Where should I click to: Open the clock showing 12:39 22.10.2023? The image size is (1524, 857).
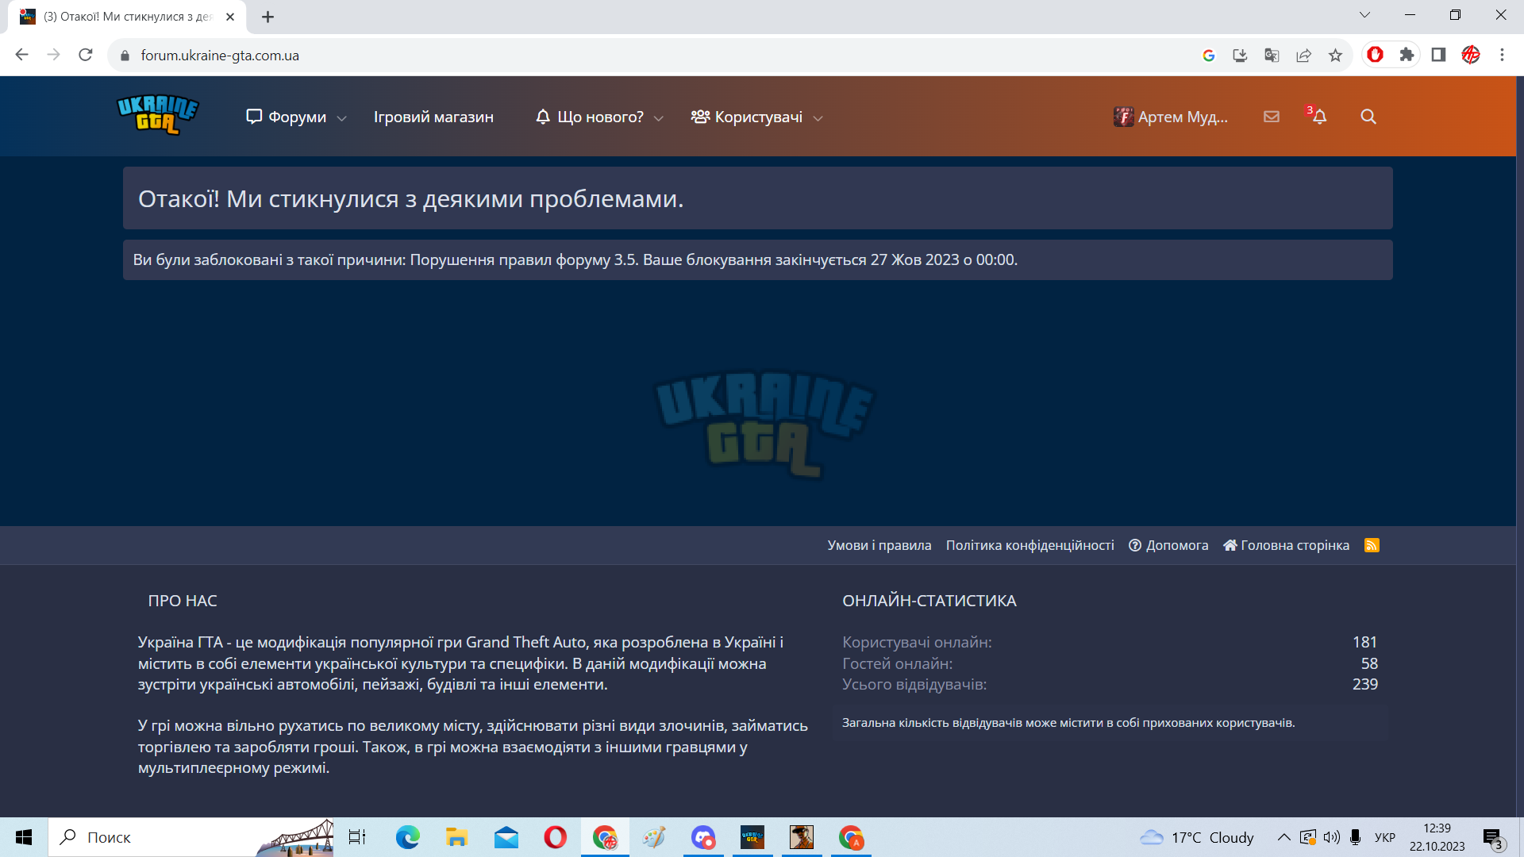click(1437, 837)
